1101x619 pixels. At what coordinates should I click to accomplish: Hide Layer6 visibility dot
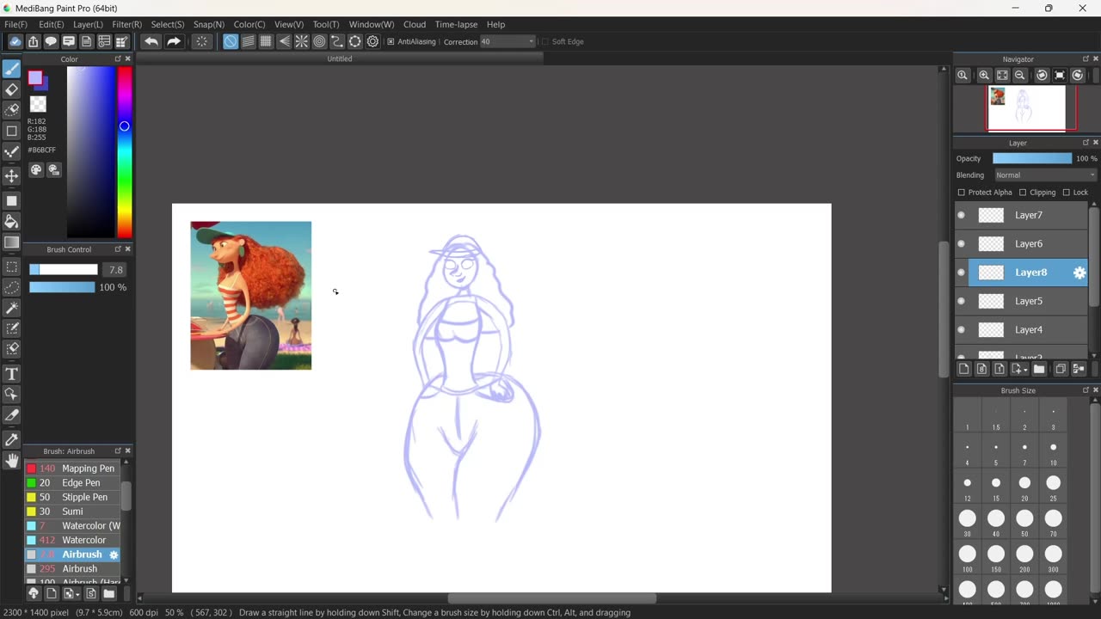[x=962, y=244]
